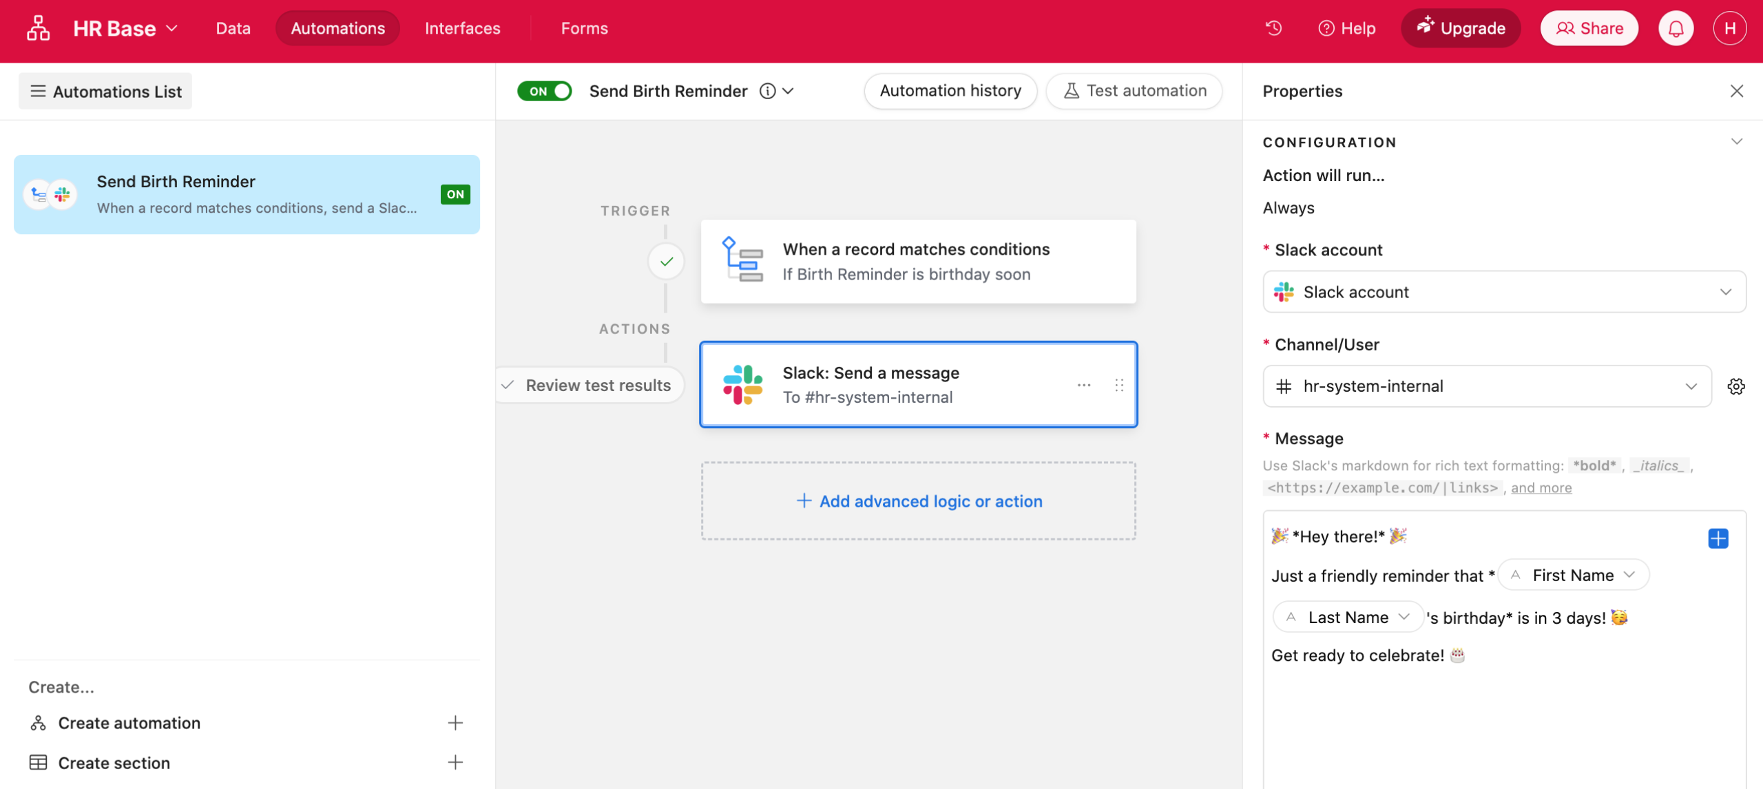Open Automation history
Image resolution: width=1763 pixels, height=789 pixels.
click(x=950, y=91)
